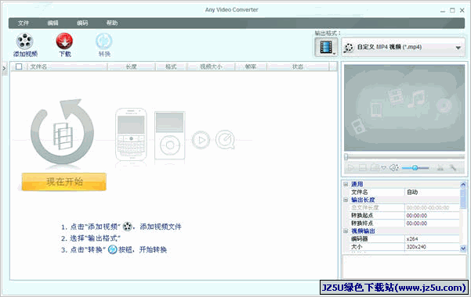Tick the select-all checkbox beside 文件名
This screenshot has height=297, width=471.
click(19, 66)
